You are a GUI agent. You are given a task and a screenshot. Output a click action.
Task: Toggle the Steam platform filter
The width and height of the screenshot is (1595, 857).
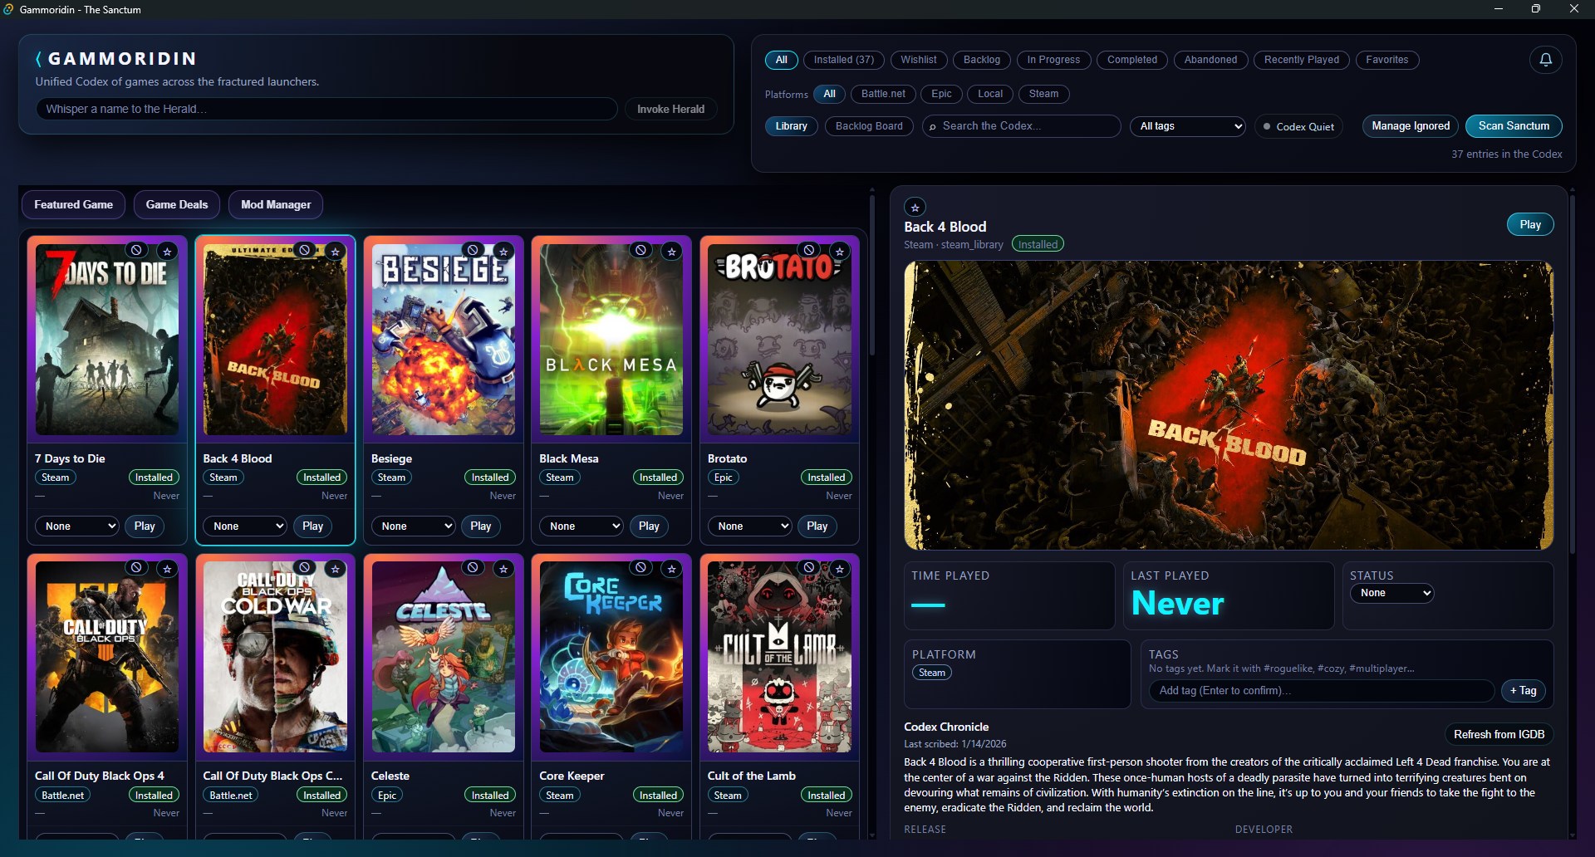(x=1043, y=94)
